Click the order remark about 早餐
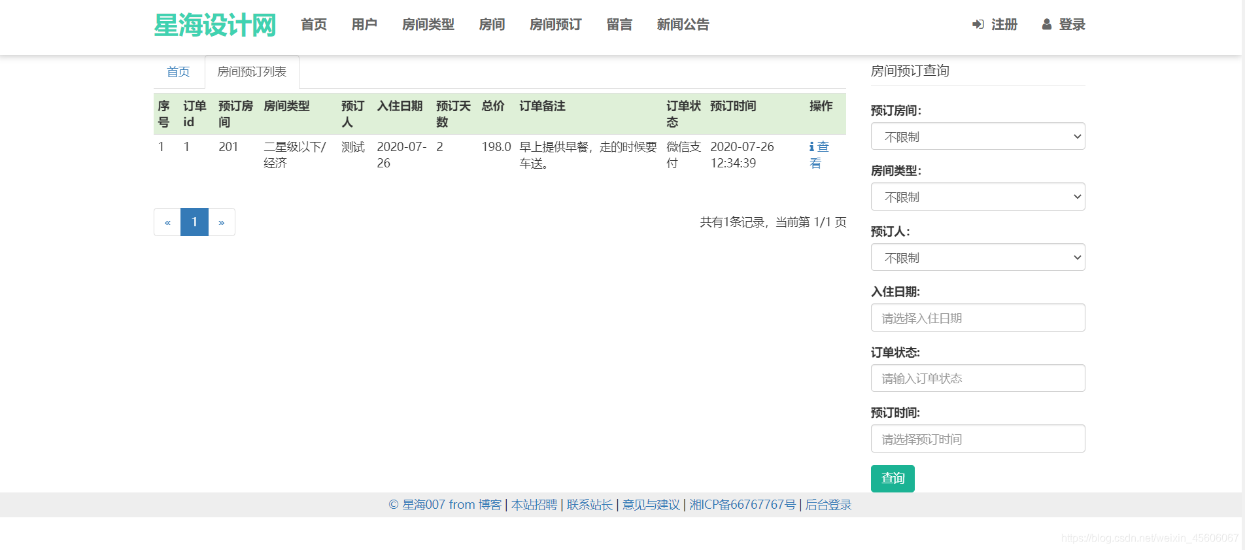Image resolution: width=1245 pixels, height=550 pixels. tap(588, 155)
